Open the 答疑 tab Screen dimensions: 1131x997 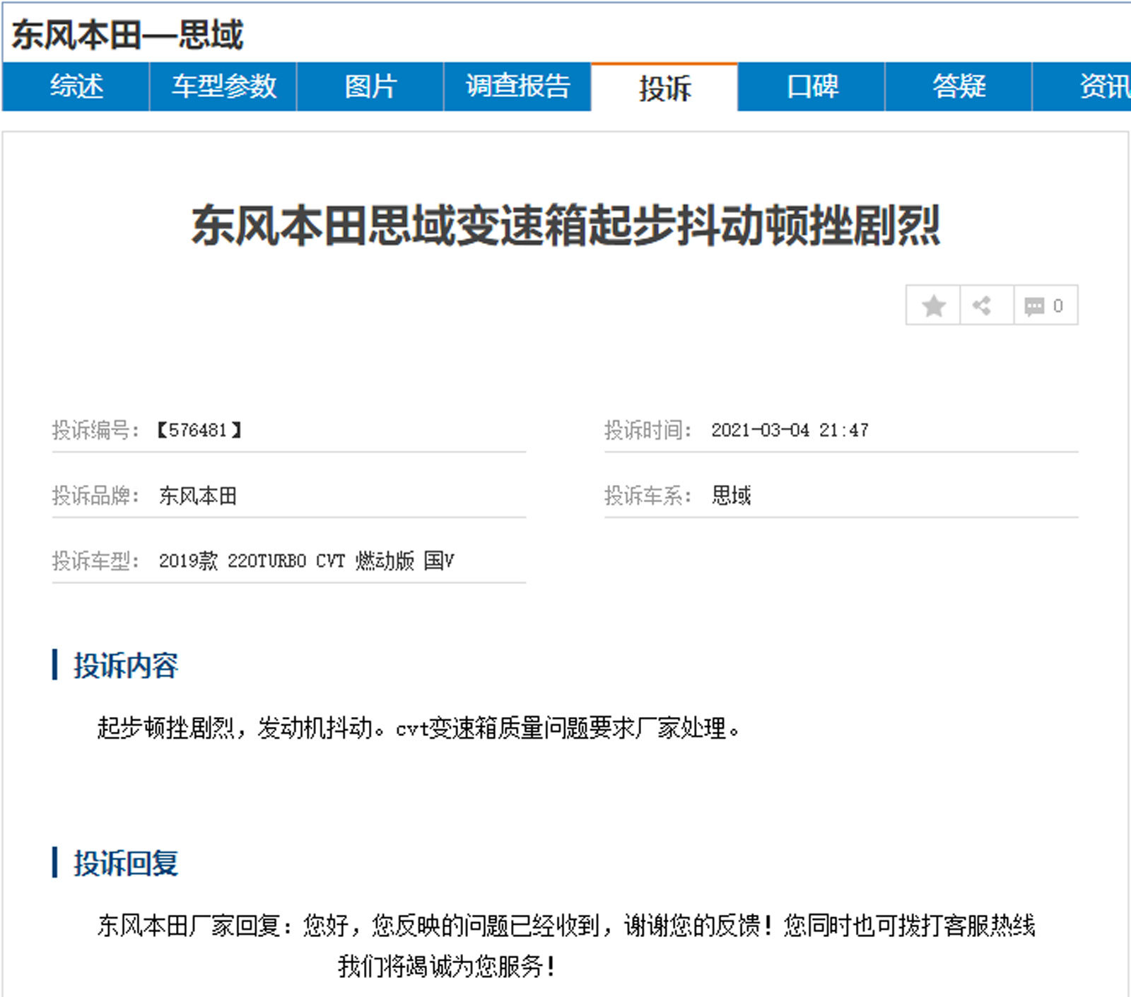[959, 86]
